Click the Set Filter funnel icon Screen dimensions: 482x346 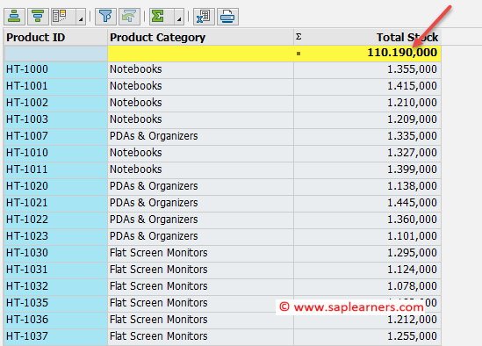[105, 17]
